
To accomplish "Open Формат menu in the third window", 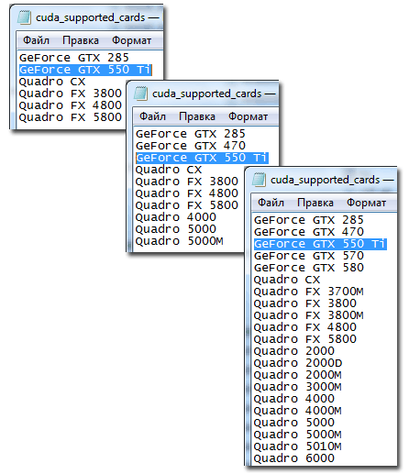I will coord(367,203).
